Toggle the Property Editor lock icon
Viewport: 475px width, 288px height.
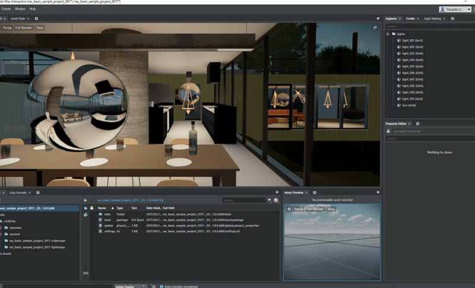[388, 131]
